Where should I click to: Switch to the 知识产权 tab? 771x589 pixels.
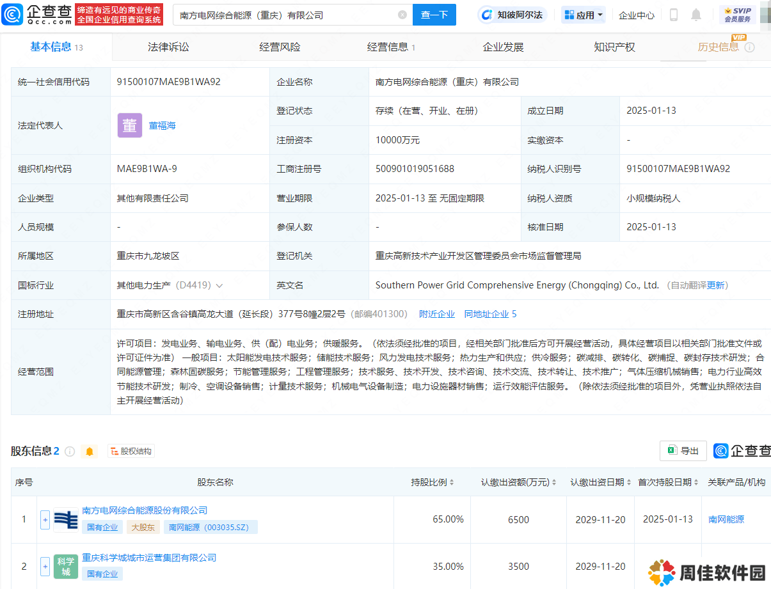pyautogui.click(x=614, y=47)
